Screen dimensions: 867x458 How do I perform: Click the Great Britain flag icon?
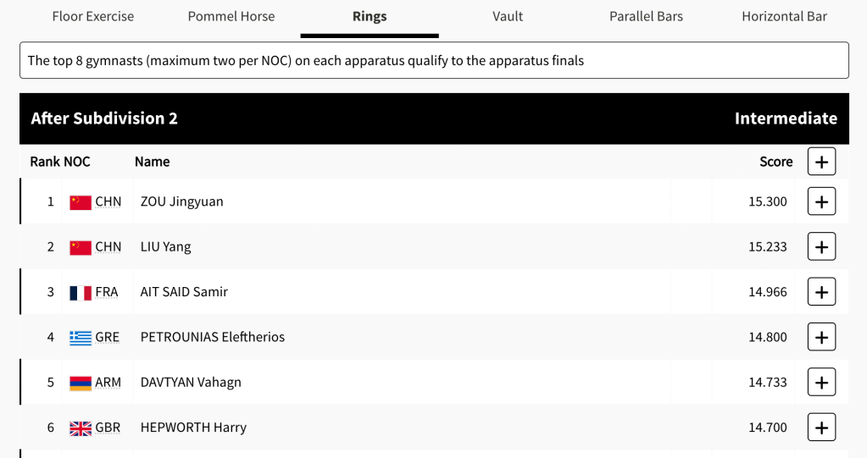coord(81,428)
